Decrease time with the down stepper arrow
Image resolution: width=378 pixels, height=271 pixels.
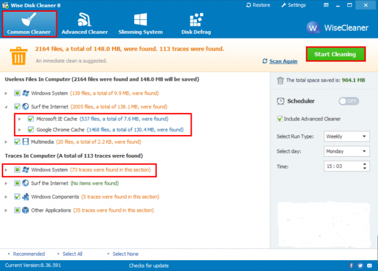365,169
